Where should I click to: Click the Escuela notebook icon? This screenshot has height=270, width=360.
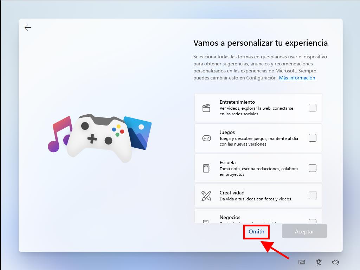coord(206,168)
